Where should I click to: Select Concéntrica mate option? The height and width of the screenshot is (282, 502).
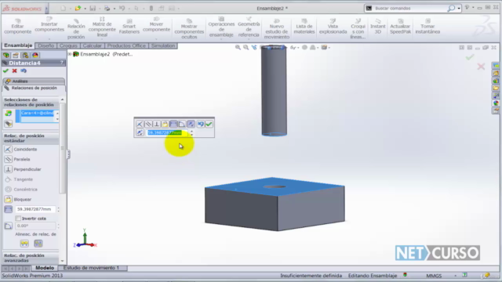click(21, 190)
